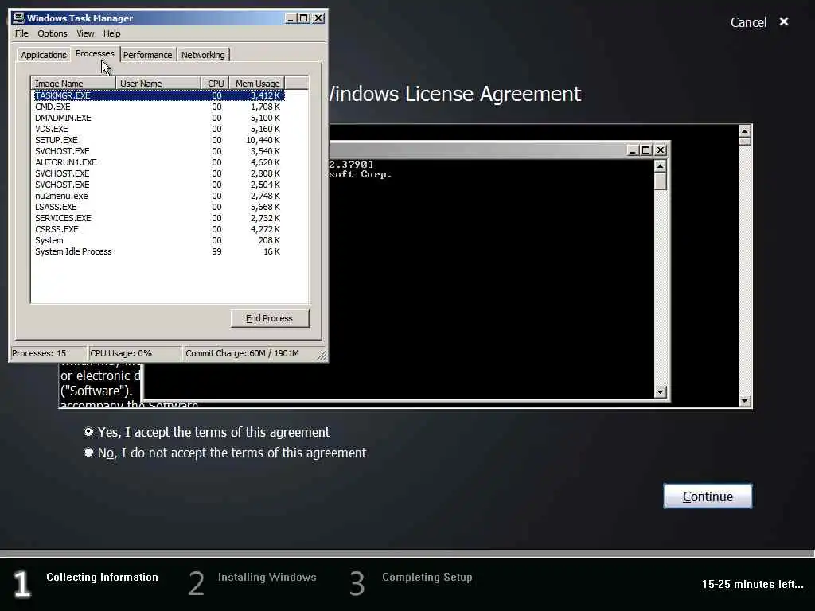The image size is (815, 611).
Task: Open the View menu in Task Manager
Action: 85,33
